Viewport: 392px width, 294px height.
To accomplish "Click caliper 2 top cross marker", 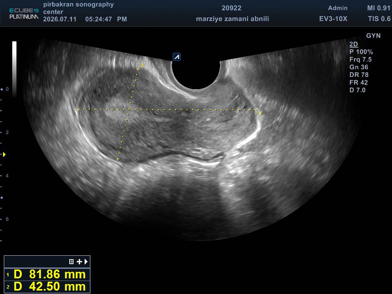I will pos(138,69).
